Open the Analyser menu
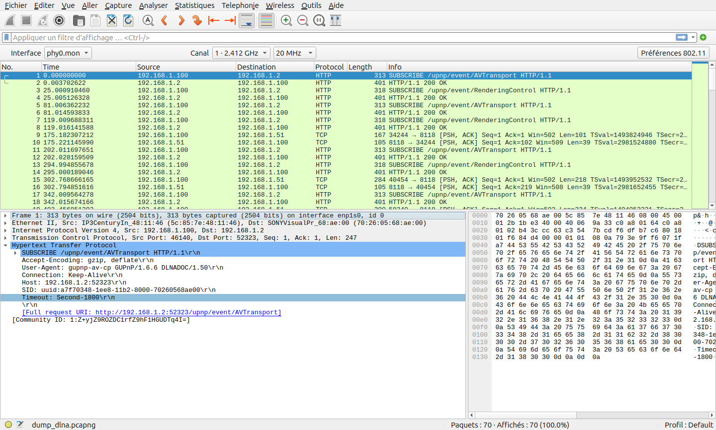 [153, 5]
